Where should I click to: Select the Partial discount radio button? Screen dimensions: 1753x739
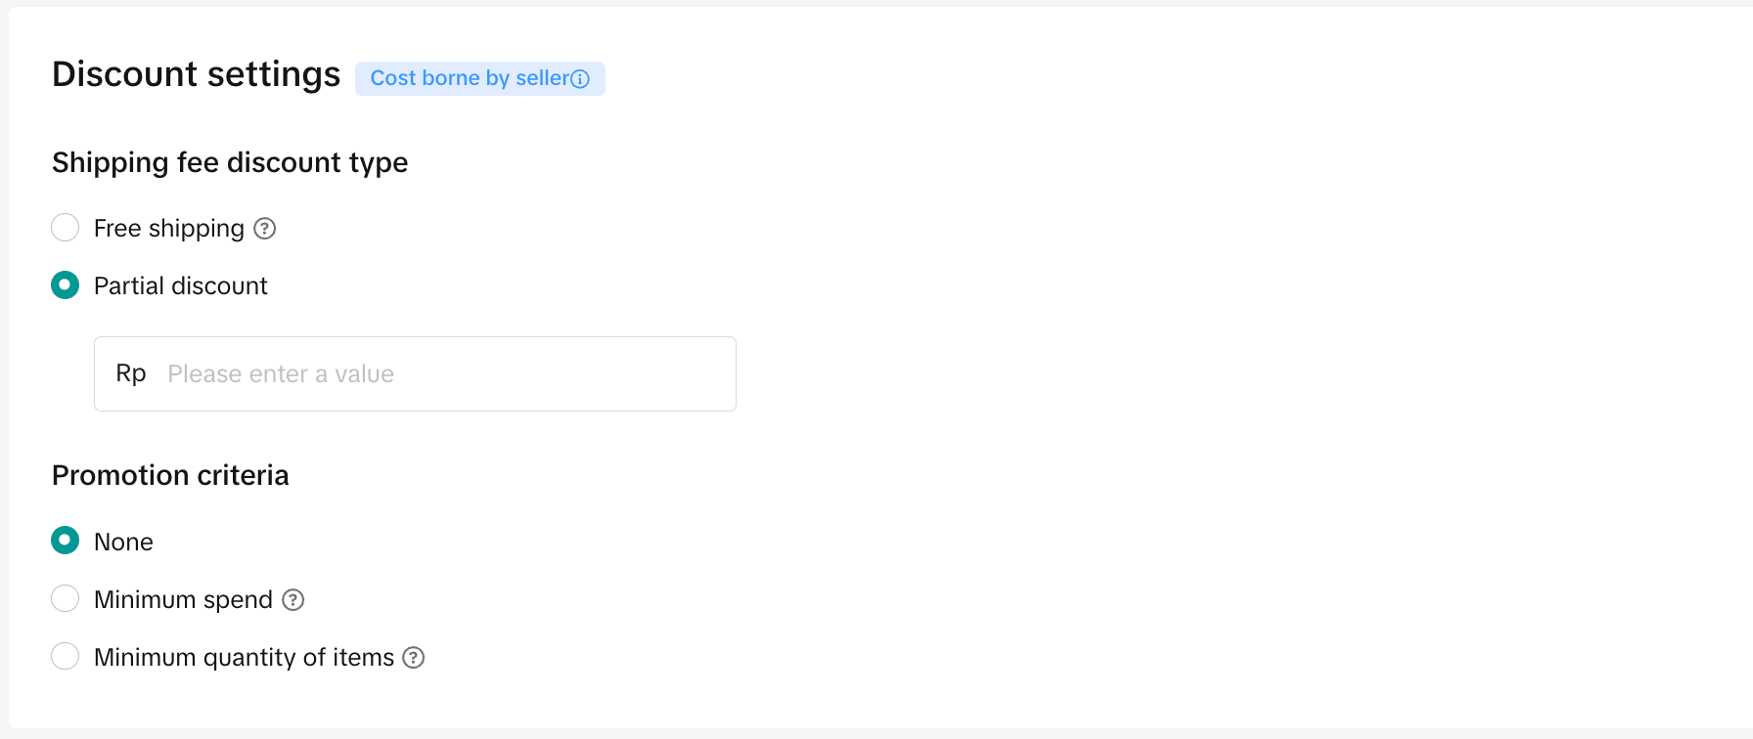(x=66, y=285)
